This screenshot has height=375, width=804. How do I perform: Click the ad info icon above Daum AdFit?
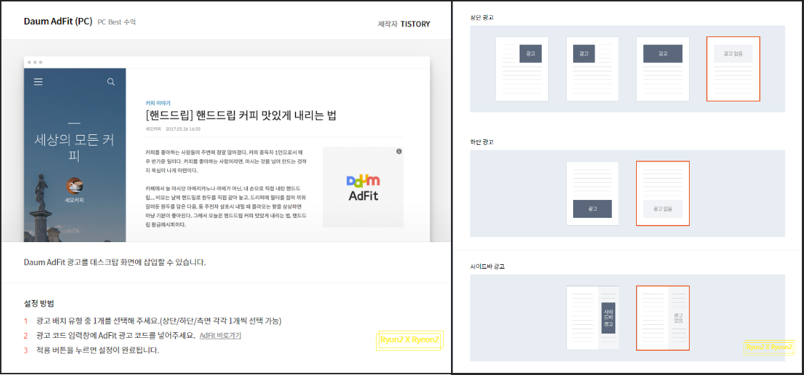coord(399,151)
